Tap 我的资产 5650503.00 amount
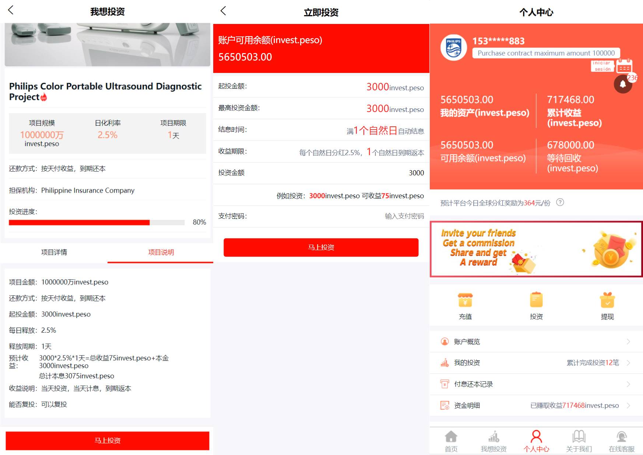 (467, 100)
